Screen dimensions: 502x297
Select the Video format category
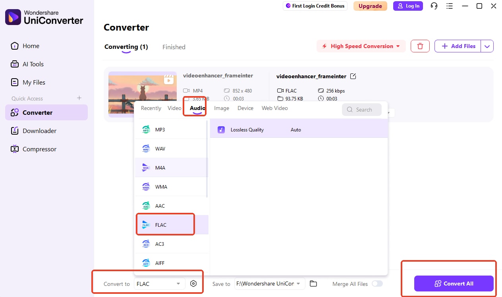[174, 108]
